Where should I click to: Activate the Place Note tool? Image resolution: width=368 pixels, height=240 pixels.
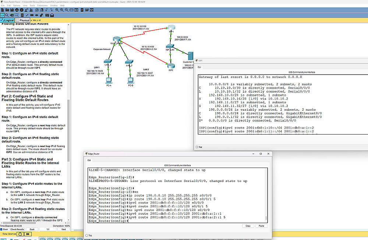click(22, 15)
